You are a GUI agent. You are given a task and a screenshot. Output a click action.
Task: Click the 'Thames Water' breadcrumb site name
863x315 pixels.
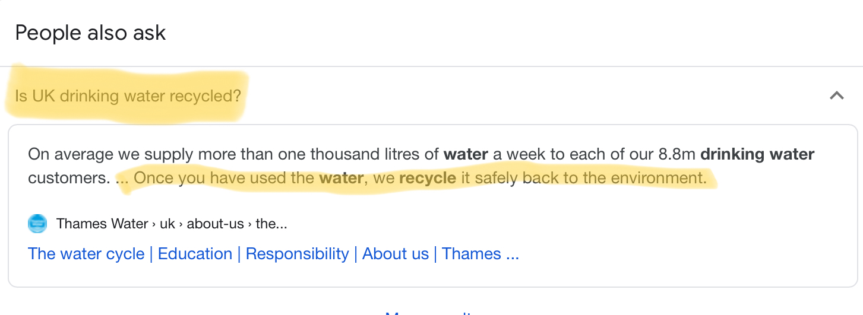pos(102,224)
